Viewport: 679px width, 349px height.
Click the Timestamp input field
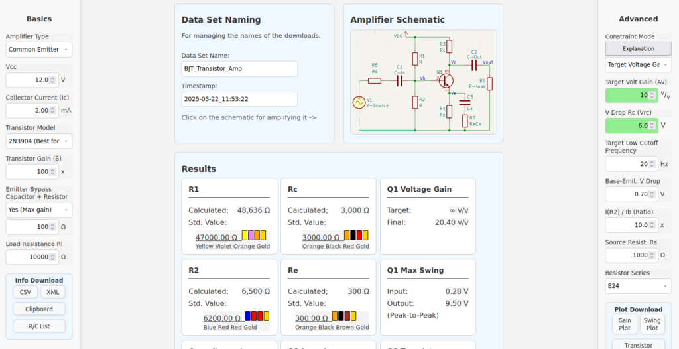tap(239, 99)
